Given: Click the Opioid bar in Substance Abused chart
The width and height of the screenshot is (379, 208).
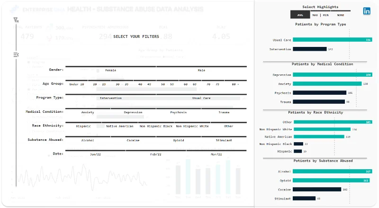Looking at the screenshot, I should tap(331, 181).
